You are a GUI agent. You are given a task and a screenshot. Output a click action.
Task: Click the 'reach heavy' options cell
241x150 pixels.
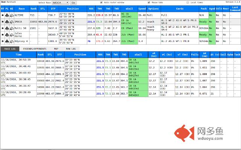153,28
